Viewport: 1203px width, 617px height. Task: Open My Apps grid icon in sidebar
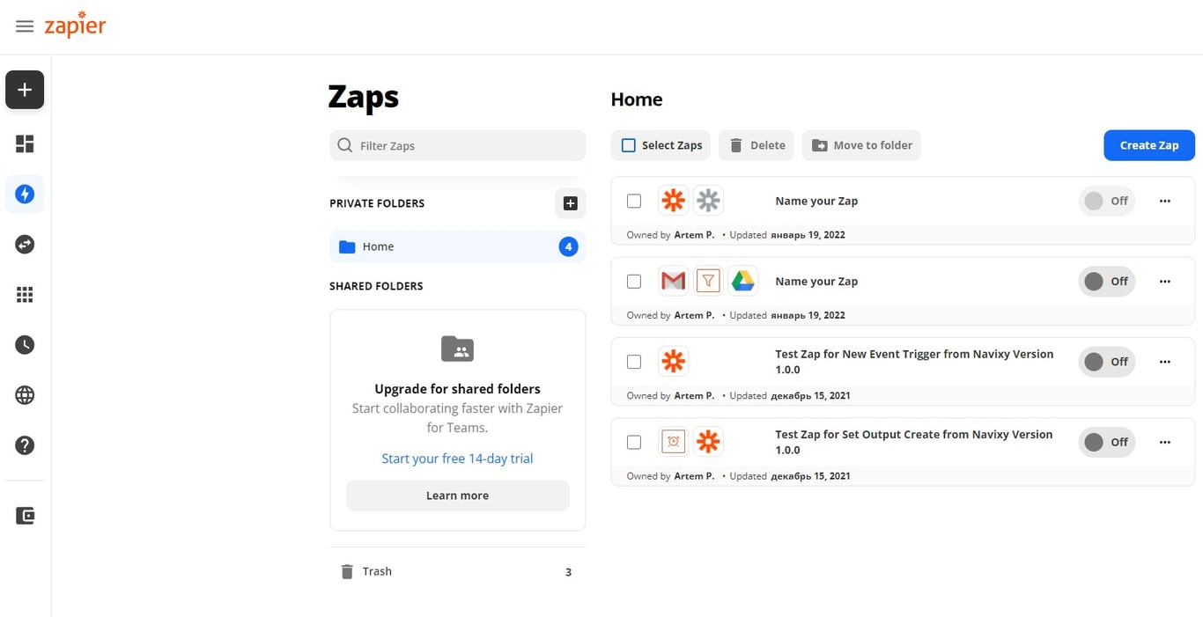(x=24, y=294)
